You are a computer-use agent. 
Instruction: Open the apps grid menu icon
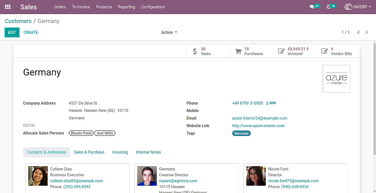point(8,7)
